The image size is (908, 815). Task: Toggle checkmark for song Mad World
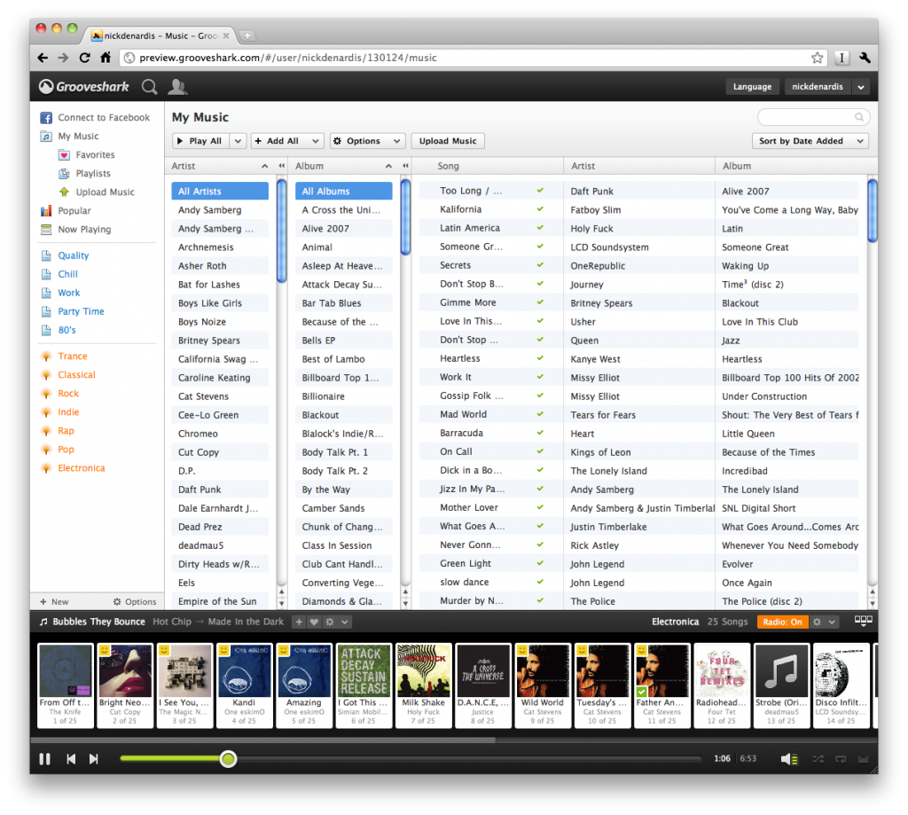tap(540, 414)
